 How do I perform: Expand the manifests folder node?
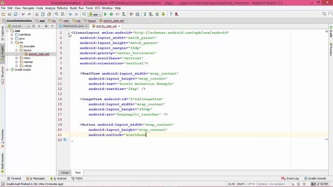coord(12,35)
